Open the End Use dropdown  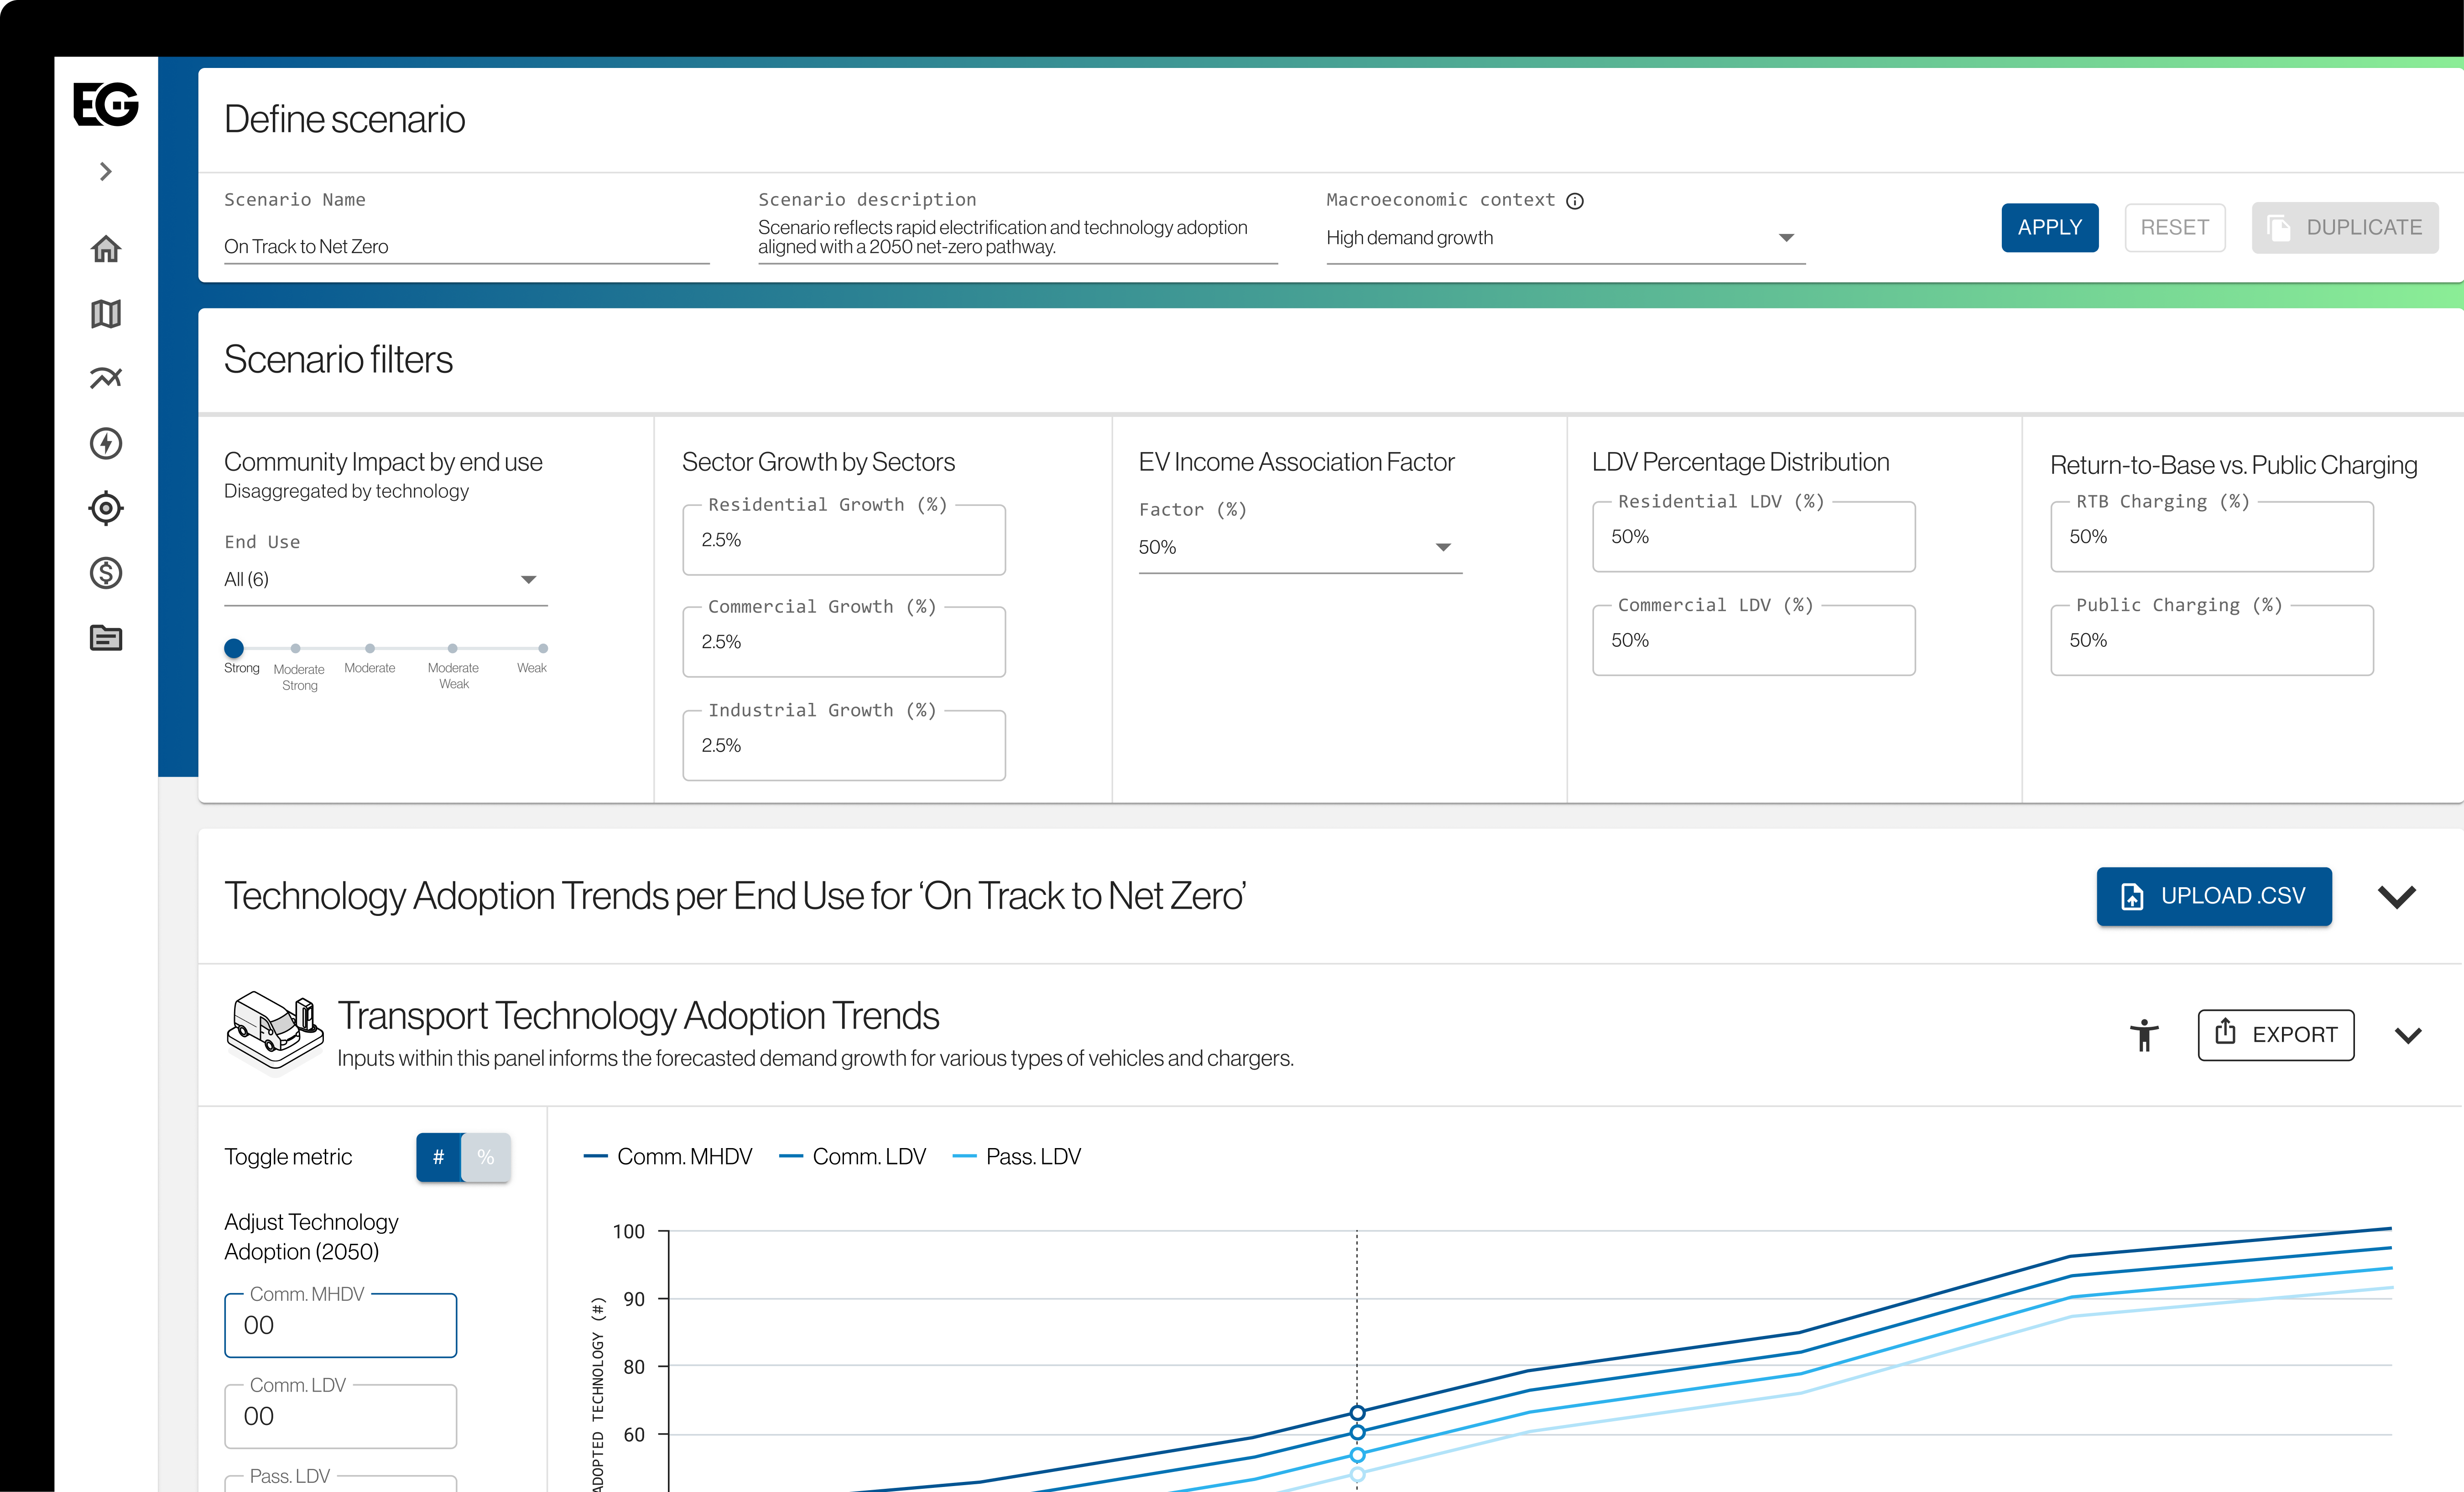coord(385,580)
